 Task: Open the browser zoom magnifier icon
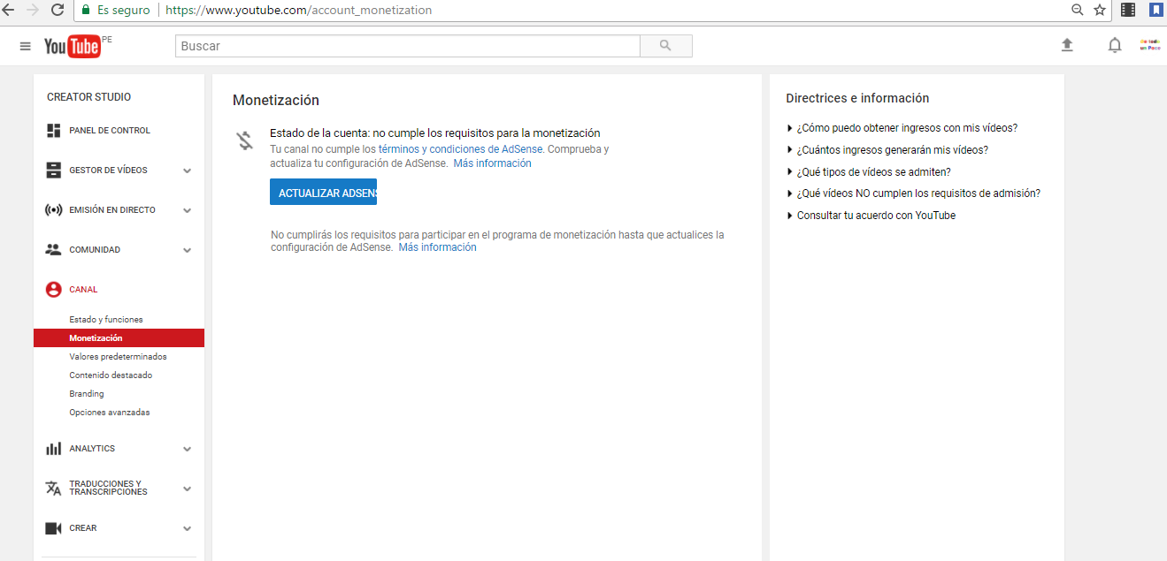coord(1077,10)
